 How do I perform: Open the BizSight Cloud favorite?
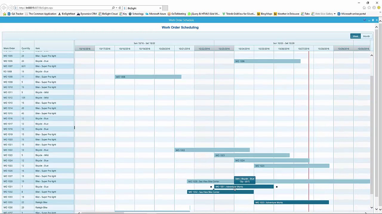point(108,14)
